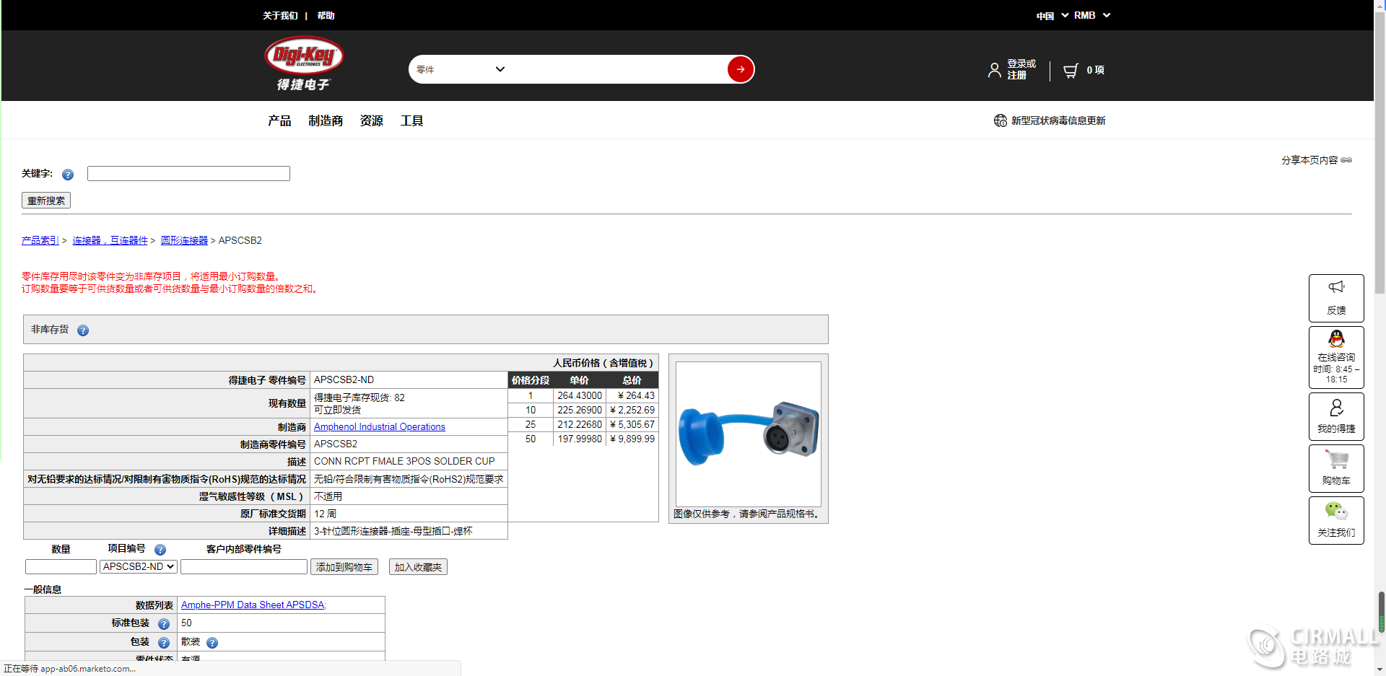The image size is (1386, 676).
Task: Open the shopping cart icon in header
Action: (1071, 70)
